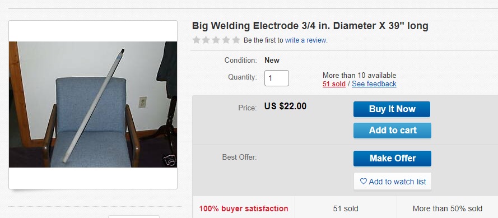498x218 pixels.
Task: Click the Big Welding Electrode listing title
Action: pyautogui.click(x=310, y=26)
